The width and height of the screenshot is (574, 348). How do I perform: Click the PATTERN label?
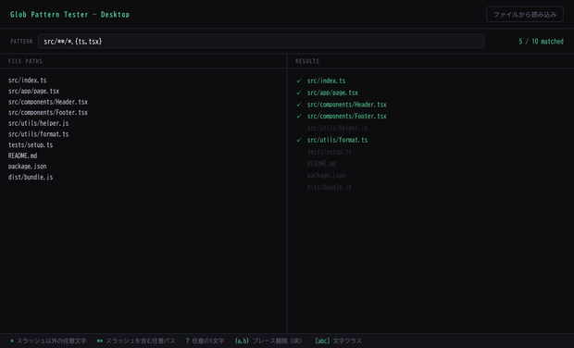pyautogui.click(x=21, y=42)
